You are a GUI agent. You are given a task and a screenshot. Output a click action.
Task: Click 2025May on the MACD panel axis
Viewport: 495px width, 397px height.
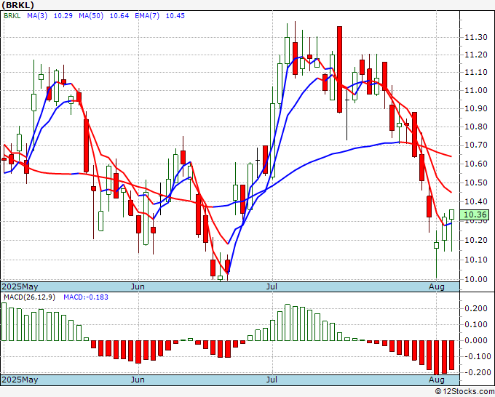coord(20,380)
